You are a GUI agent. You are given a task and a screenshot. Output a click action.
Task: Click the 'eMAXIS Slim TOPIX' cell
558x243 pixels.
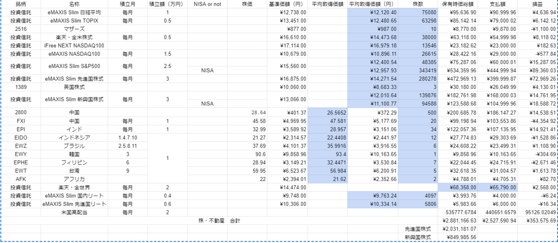[x=74, y=20]
